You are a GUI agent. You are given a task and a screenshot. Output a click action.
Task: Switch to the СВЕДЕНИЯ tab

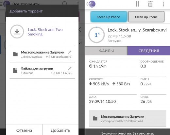(149, 51)
